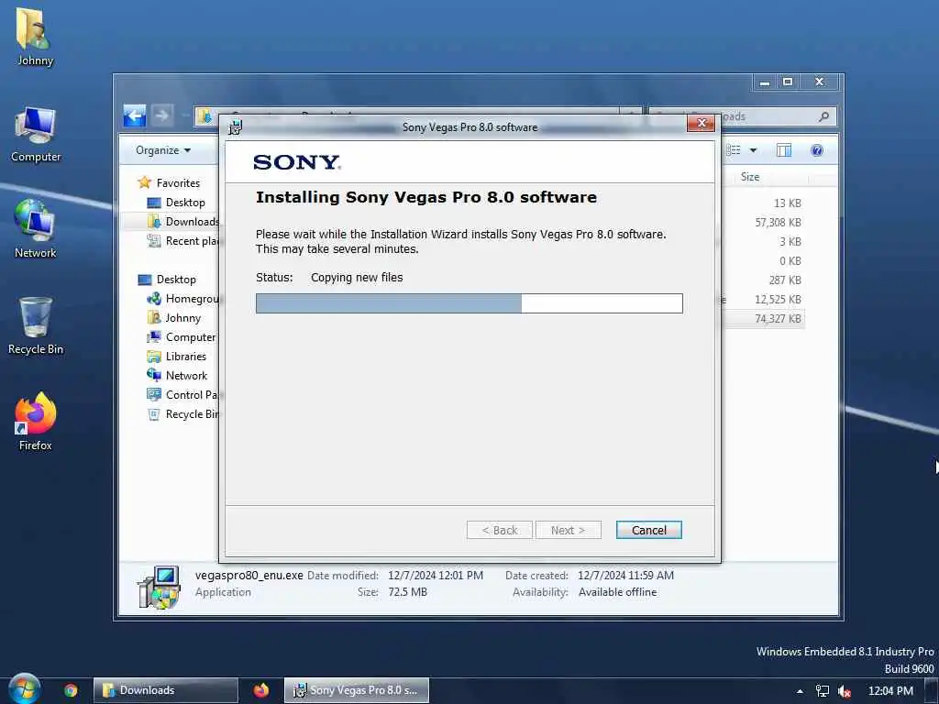
Task: Click vegaspro80_enu.exe name in details pane
Action: click(249, 576)
